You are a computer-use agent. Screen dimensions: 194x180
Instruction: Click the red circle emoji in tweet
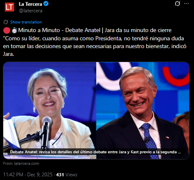tap(7, 30)
